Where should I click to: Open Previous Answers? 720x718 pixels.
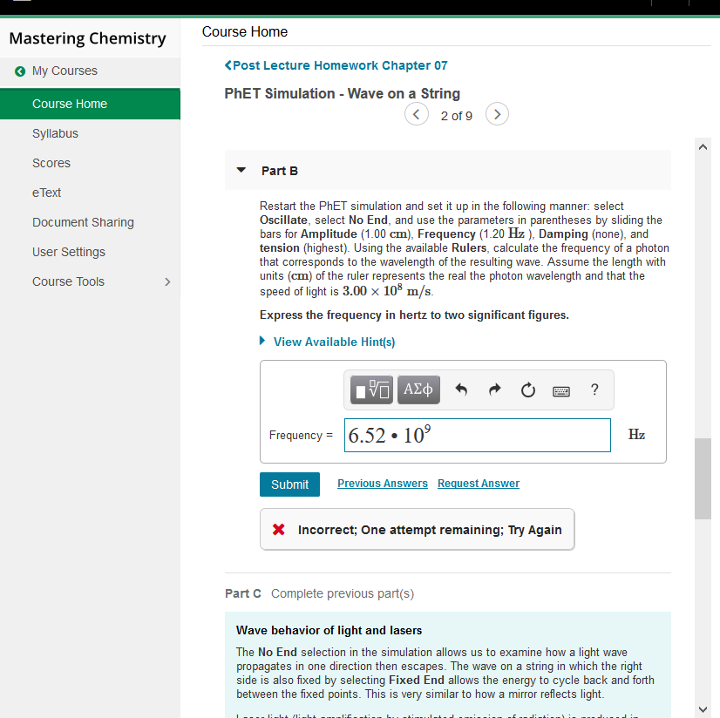coord(382,483)
